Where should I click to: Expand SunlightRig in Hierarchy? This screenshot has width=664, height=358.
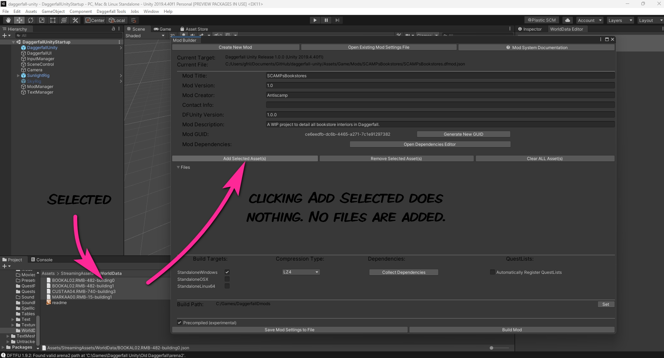[x=18, y=75]
